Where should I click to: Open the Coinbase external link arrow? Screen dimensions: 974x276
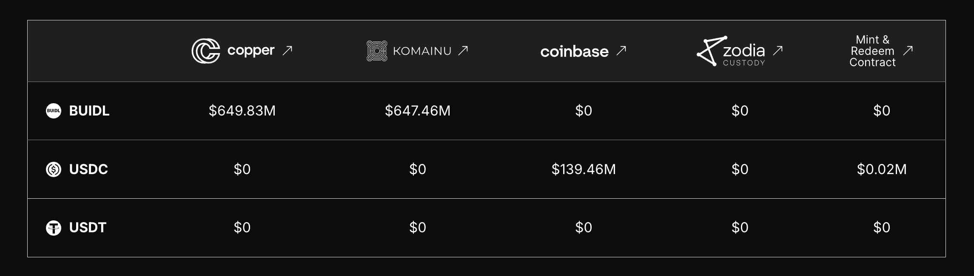pyautogui.click(x=621, y=51)
